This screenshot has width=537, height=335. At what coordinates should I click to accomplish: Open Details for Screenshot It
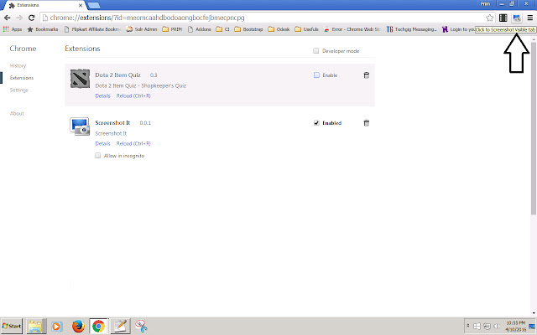coord(102,143)
